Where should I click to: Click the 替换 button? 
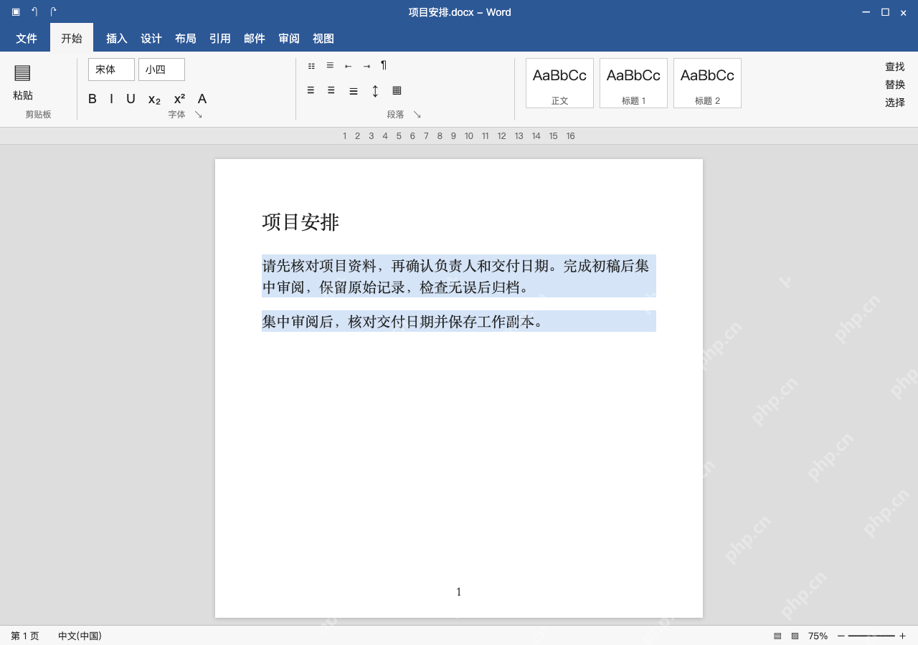tap(895, 85)
